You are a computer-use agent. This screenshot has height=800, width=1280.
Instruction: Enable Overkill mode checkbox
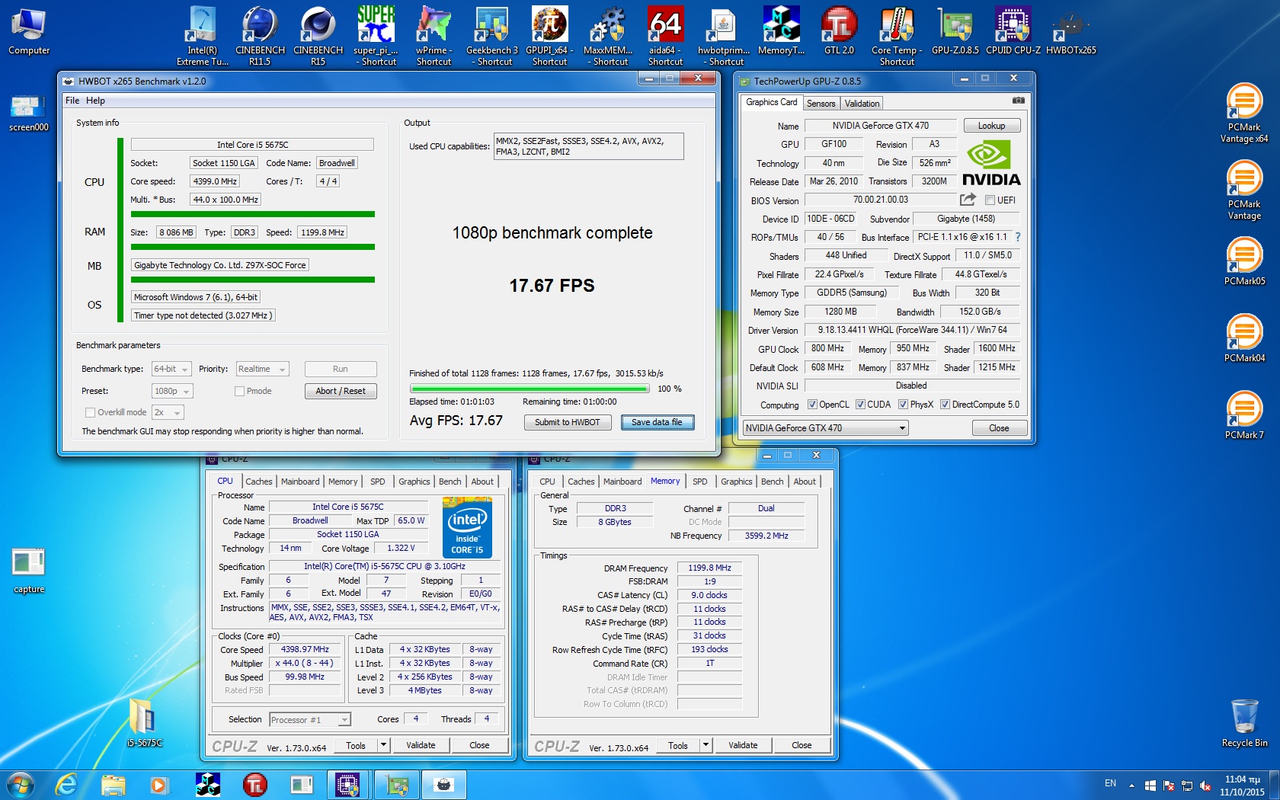pos(90,412)
